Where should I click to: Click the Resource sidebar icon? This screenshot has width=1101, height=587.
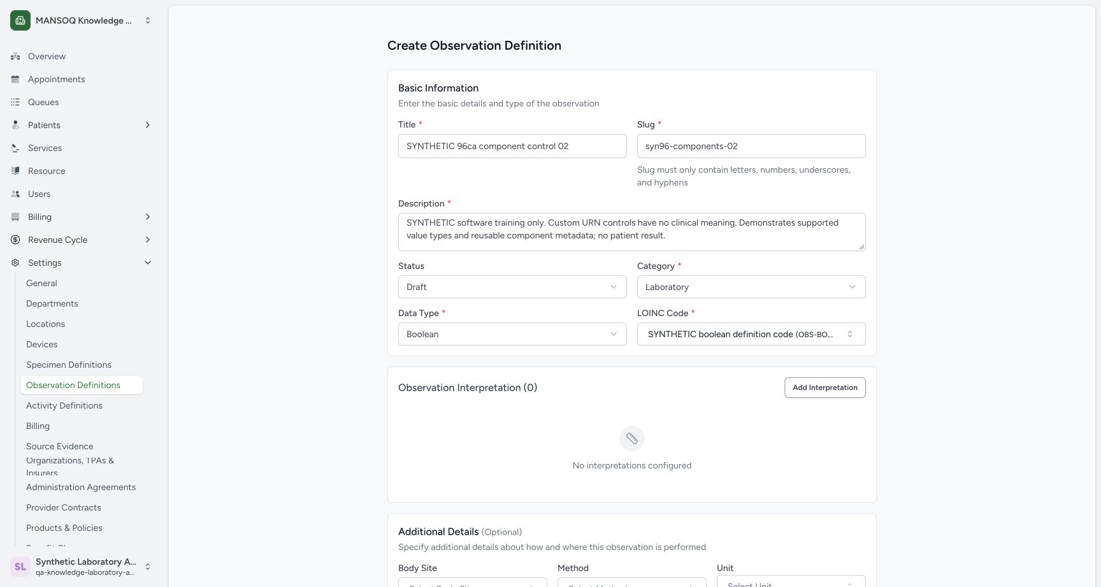[15, 171]
